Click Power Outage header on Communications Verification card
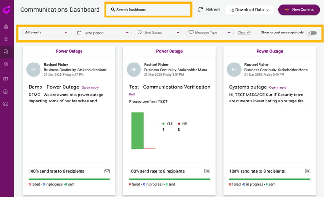The image size is (324, 197). (x=170, y=51)
